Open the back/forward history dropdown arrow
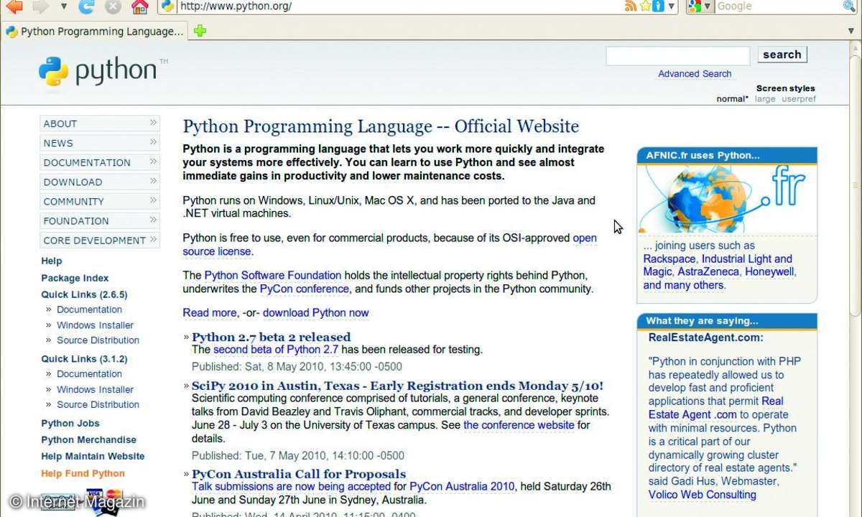The width and height of the screenshot is (862, 517). (63, 6)
